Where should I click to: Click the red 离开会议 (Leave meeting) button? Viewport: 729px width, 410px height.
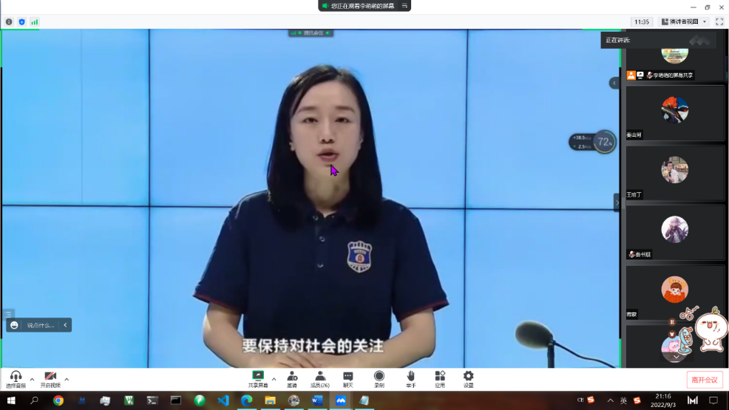coord(704,380)
